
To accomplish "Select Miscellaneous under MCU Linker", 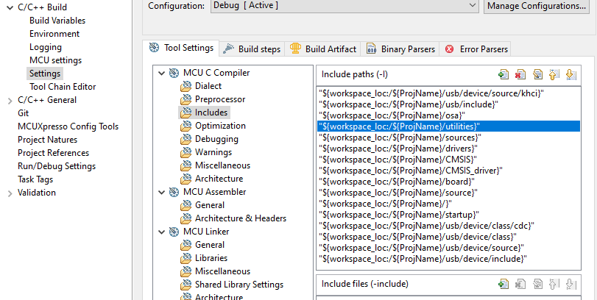I will click(x=223, y=271).
